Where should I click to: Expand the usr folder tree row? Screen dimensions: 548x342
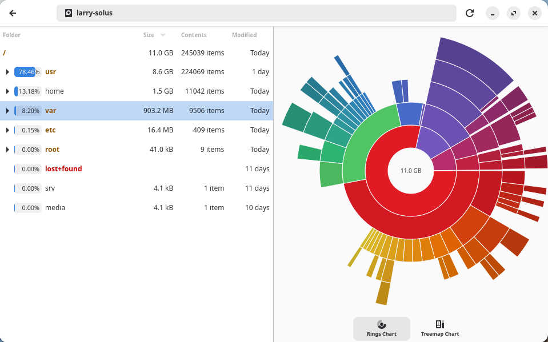(x=7, y=72)
